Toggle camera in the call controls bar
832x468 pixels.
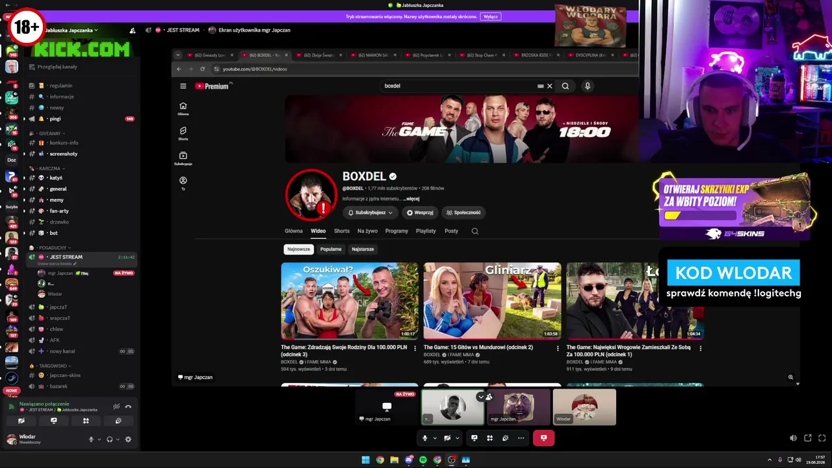(447, 438)
